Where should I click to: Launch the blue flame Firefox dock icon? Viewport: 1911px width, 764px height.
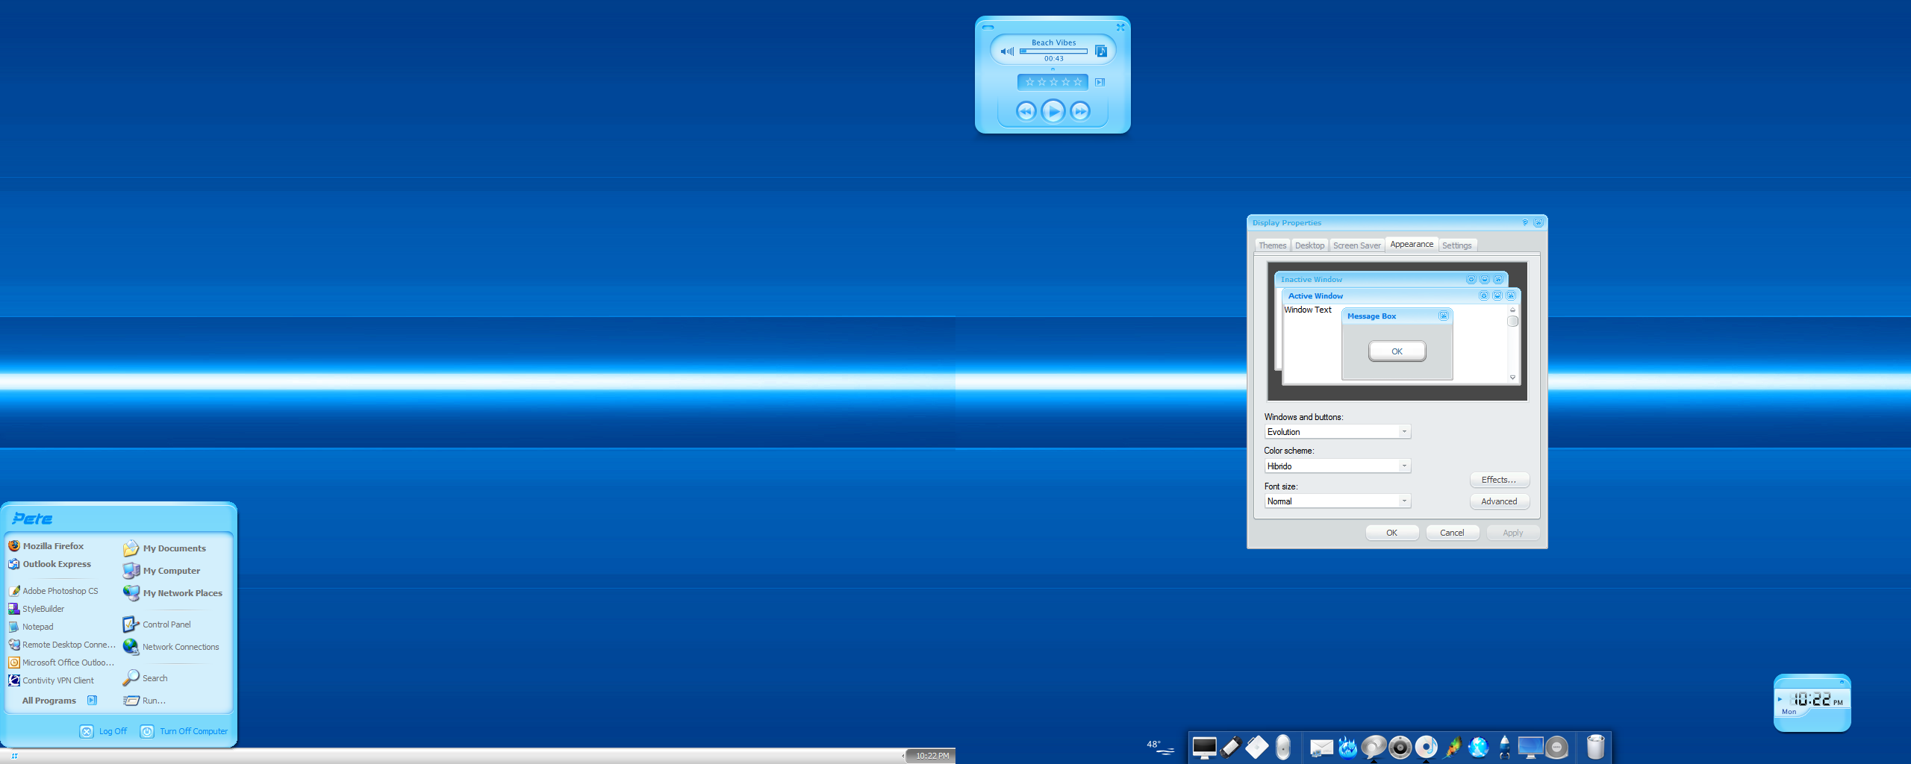1347,747
